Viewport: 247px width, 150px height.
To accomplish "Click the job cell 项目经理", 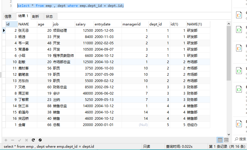I will tap(64, 31).
